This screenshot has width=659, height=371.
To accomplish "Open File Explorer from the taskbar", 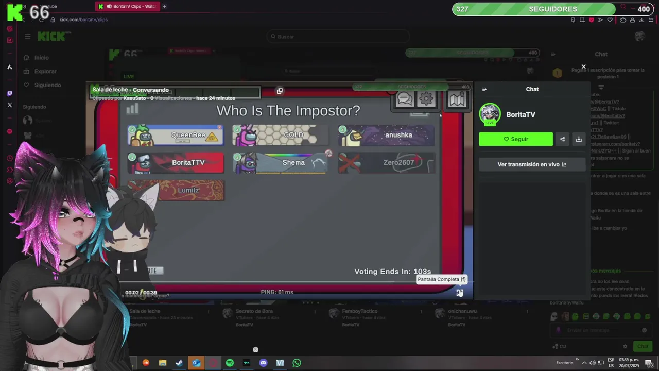I will pos(163,363).
